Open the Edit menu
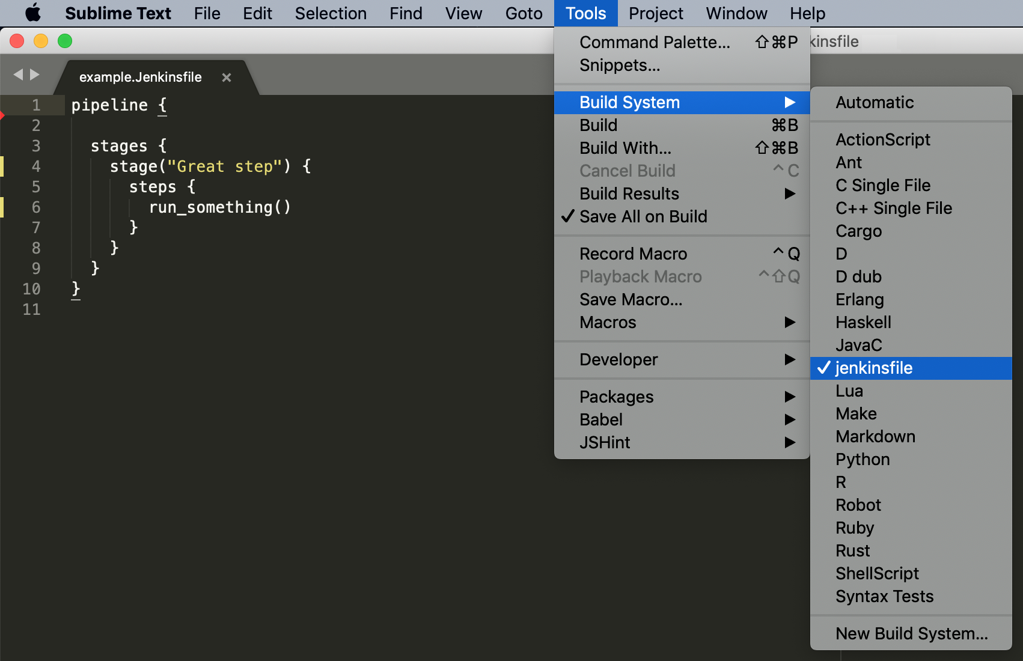This screenshot has width=1023, height=661. (257, 13)
